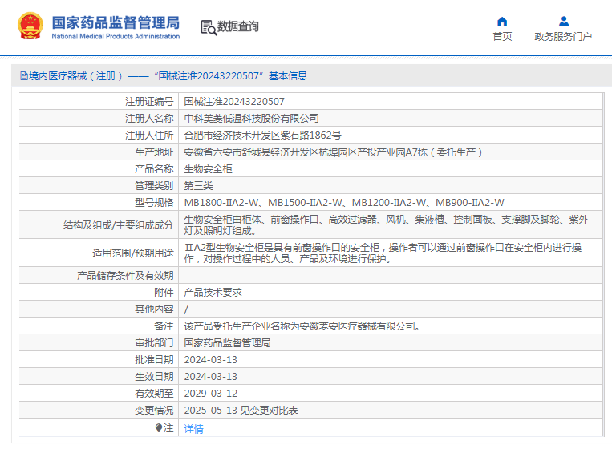
Task: Select the 备注 remark about 安徽菱安医疗器械
Action: [x=303, y=326]
